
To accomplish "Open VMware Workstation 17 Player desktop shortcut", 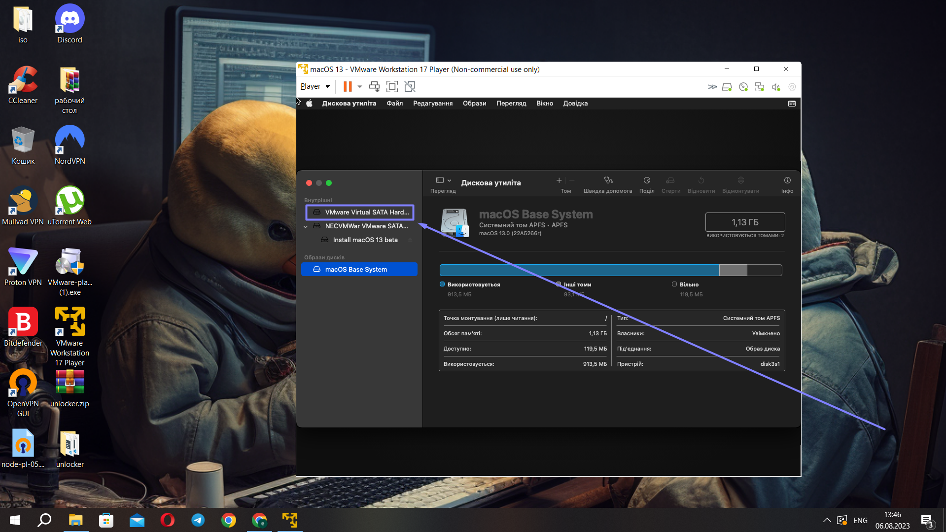I will coord(70,337).
